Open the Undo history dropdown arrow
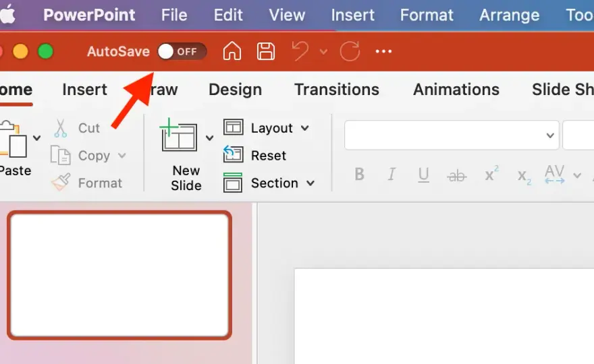The height and width of the screenshot is (364, 594). (323, 51)
